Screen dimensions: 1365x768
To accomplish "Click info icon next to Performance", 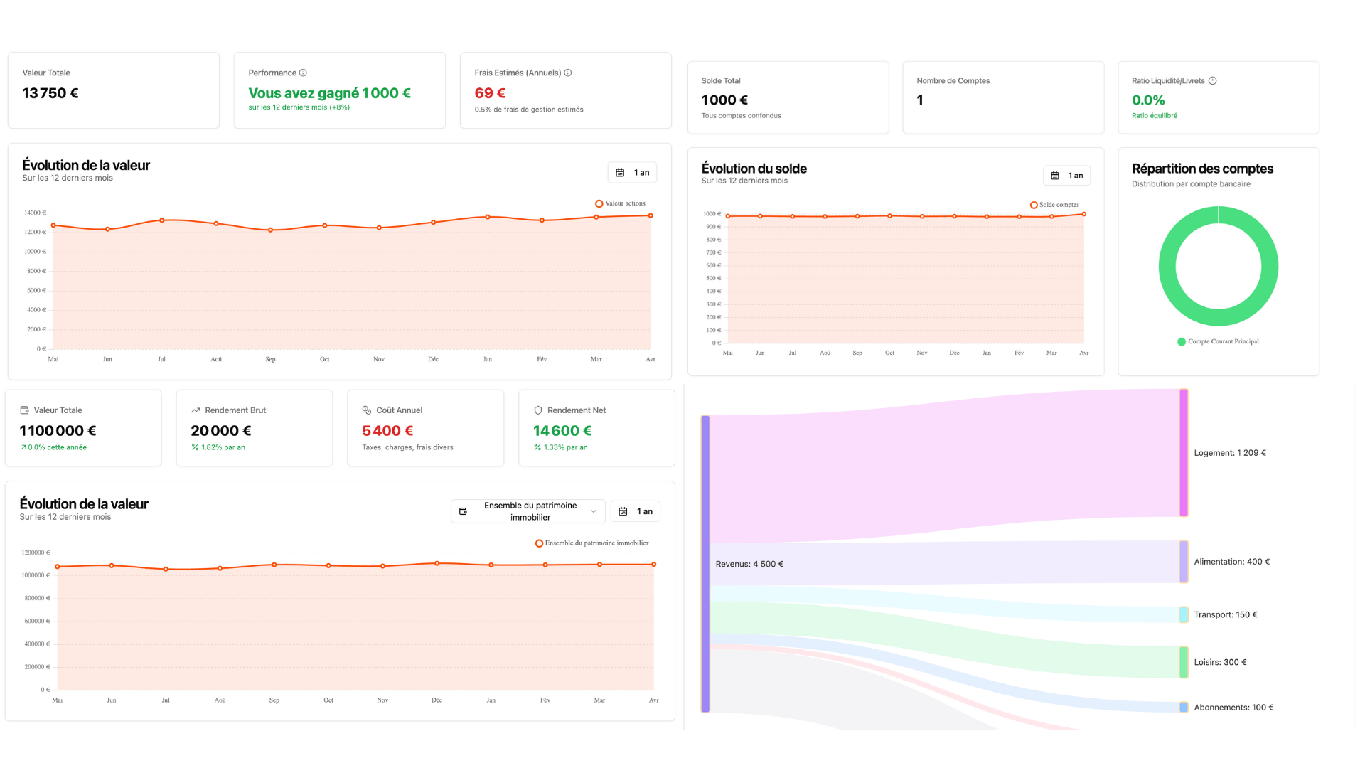I will [303, 73].
